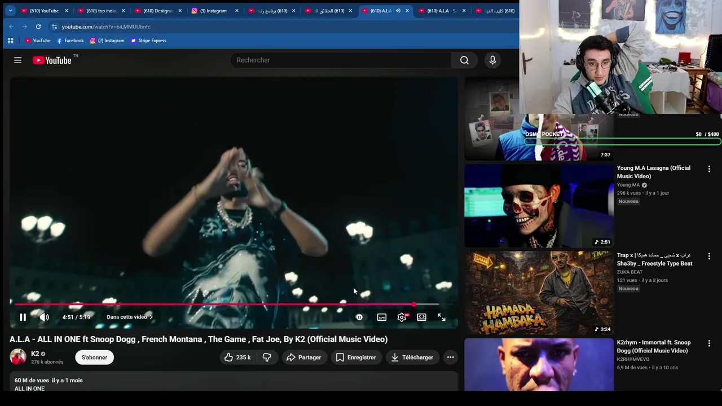Click the address bar URL
722x406 pixels.
[106, 27]
